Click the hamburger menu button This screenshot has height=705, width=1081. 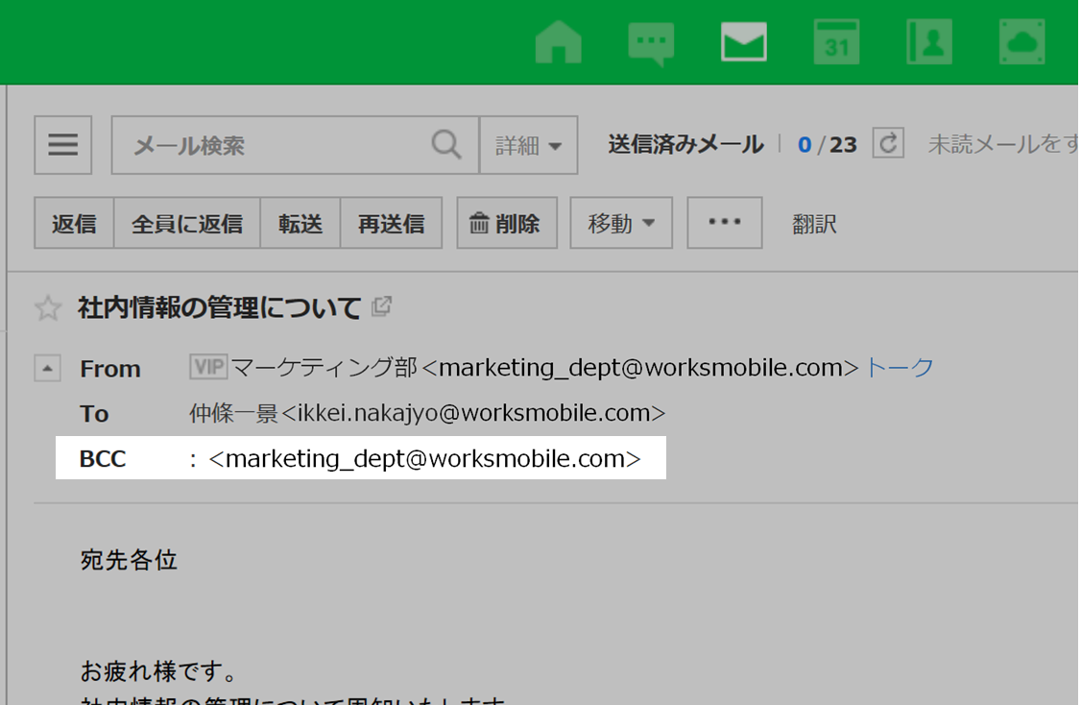pos(63,145)
